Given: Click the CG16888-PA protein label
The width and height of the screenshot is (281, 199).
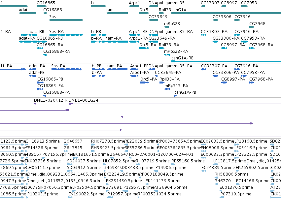Looking at the screenshot, I should pos(56,92).
